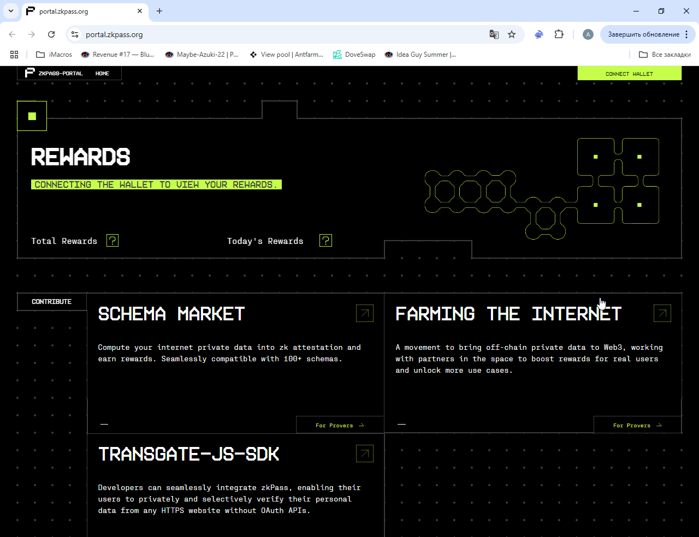Bookmark this page with star icon
Image resolution: width=699 pixels, height=537 pixels.
click(512, 34)
